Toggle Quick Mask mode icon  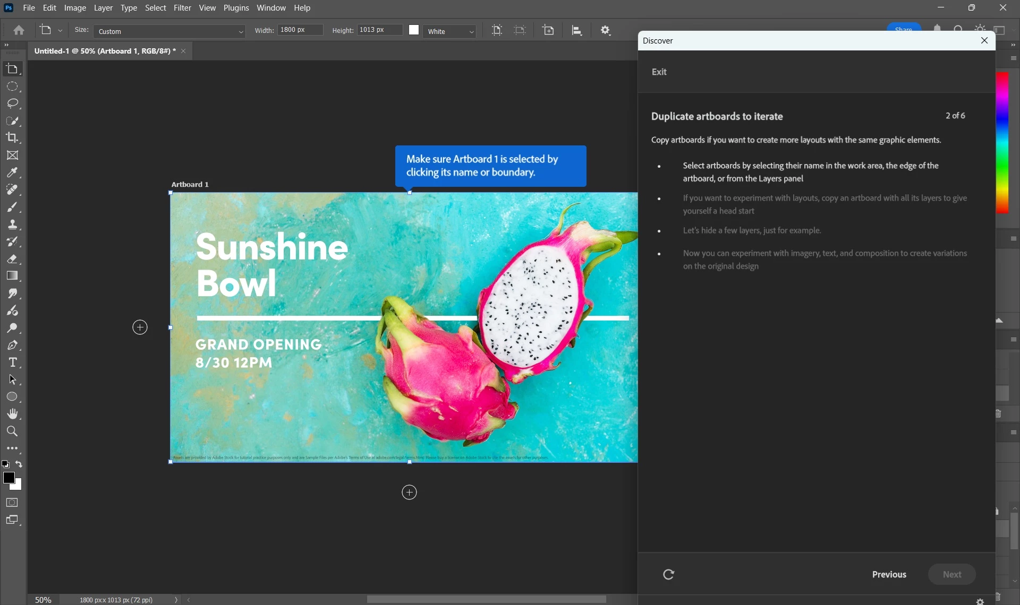pos(12,503)
